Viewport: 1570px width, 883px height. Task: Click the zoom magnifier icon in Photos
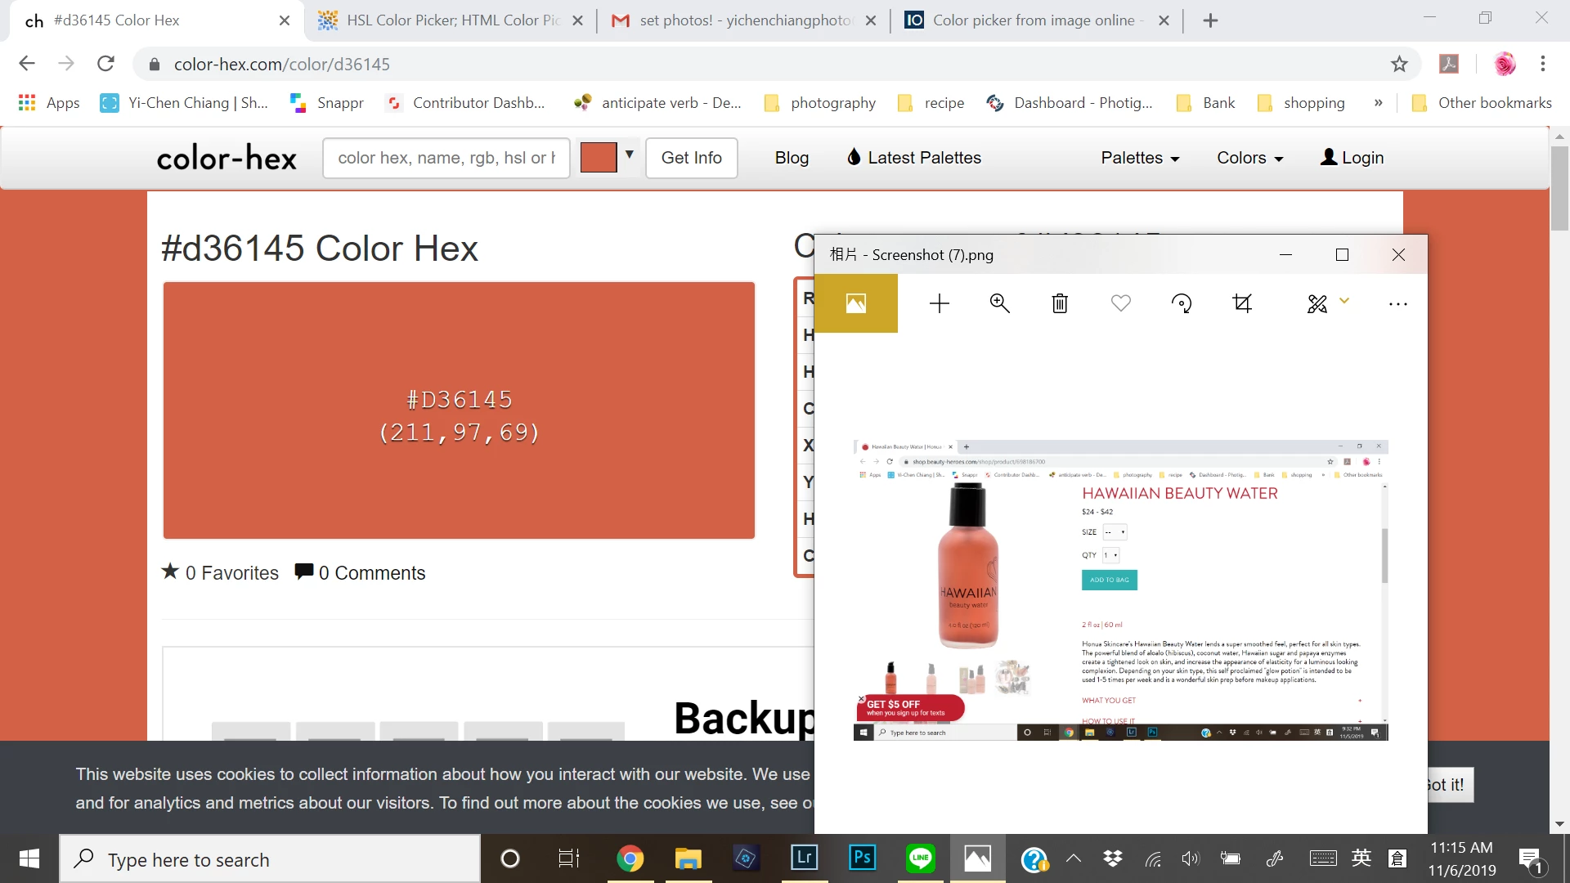pyautogui.click(x=999, y=303)
